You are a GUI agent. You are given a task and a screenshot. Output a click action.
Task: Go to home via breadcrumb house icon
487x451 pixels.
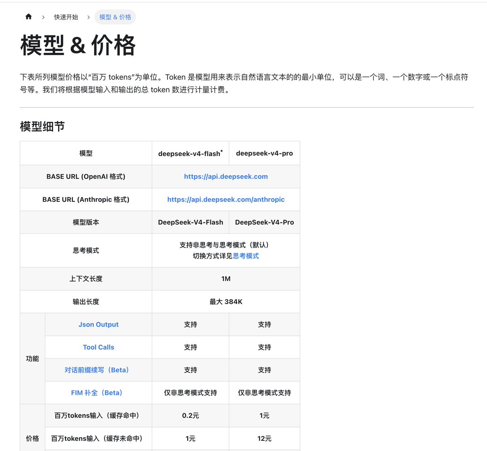coord(28,17)
